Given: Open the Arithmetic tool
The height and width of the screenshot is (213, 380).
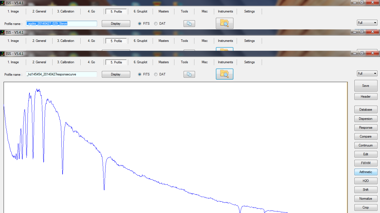Looking at the screenshot, I should (x=366, y=172).
